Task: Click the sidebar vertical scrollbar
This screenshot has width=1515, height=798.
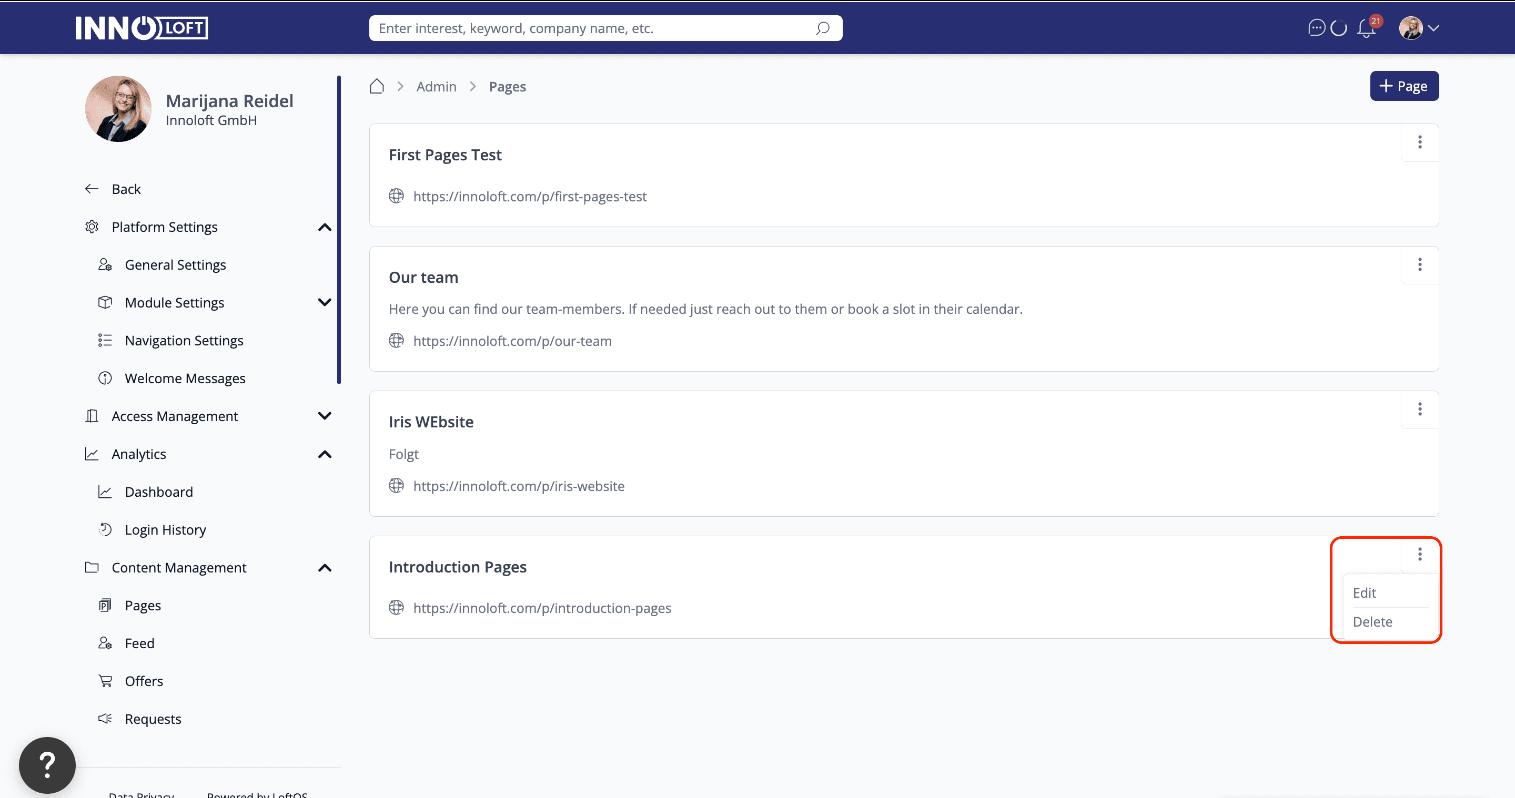Action: [339, 229]
